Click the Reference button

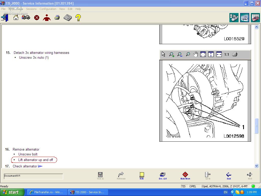[121, 176]
